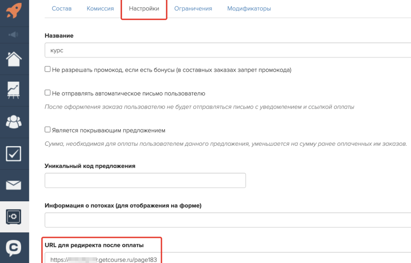Check 'Является покрывающим предложением' option
This screenshot has height=263, width=411.
48,130
